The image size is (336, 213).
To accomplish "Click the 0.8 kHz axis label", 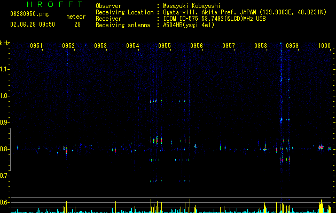I will point(4,149).
